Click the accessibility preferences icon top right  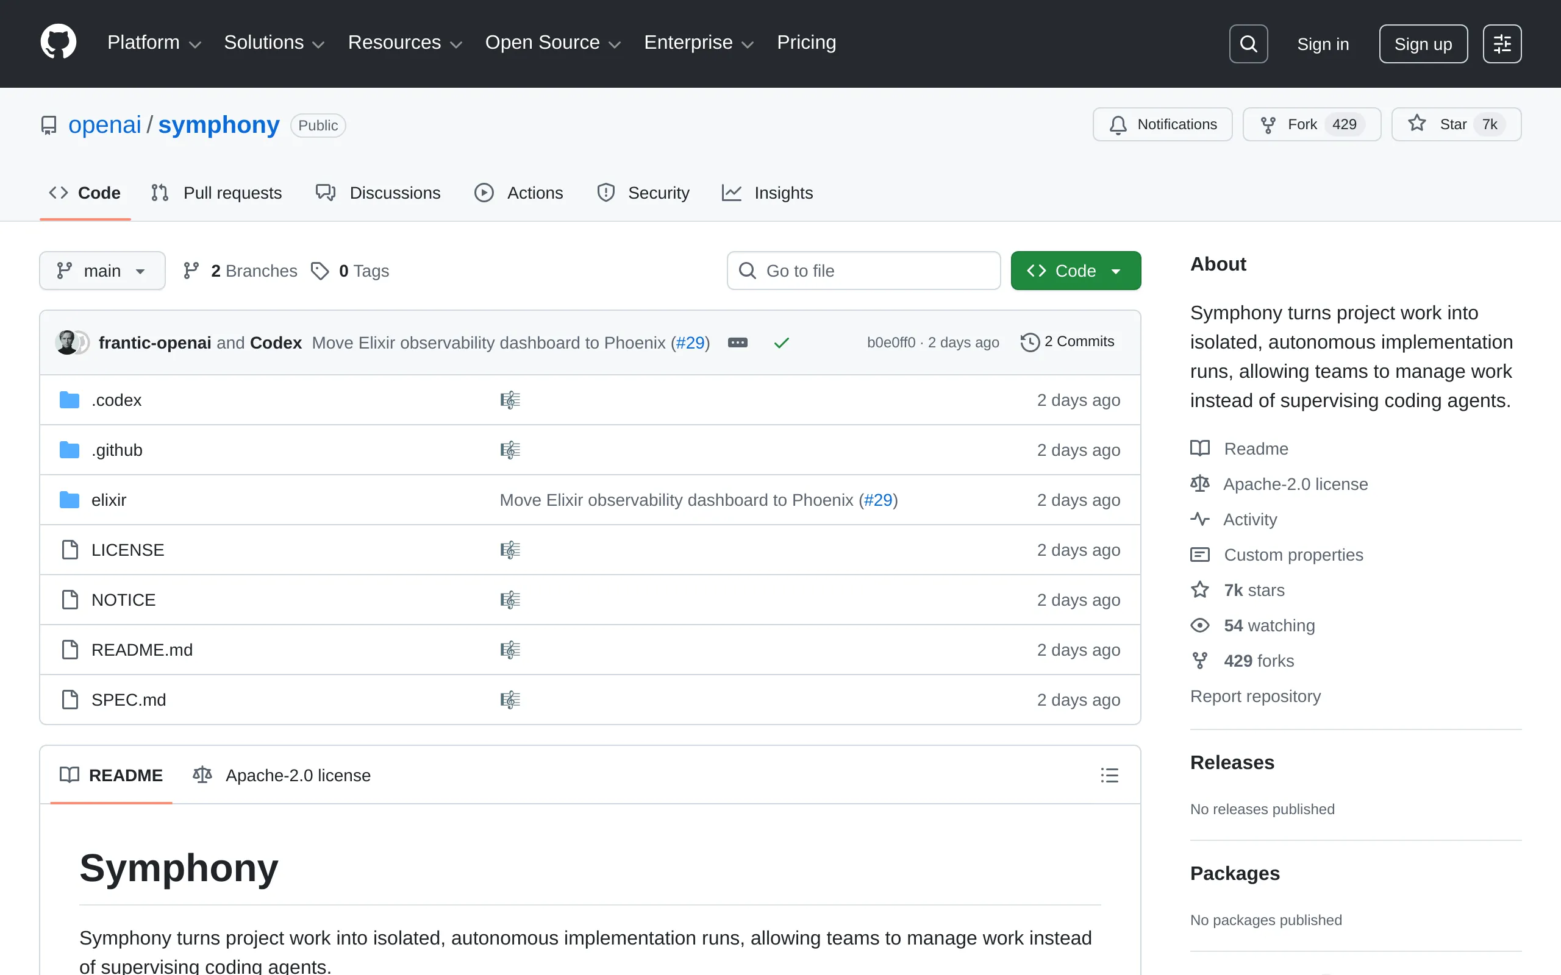[x=1502, y=43]
